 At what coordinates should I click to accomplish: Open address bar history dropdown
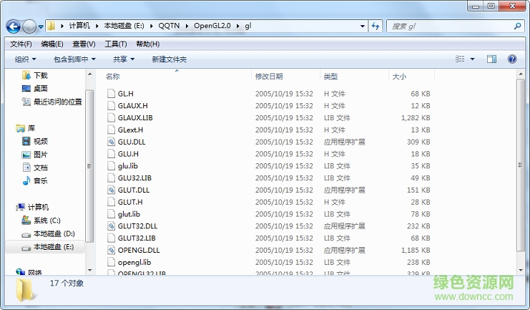(x=363, y=26)
